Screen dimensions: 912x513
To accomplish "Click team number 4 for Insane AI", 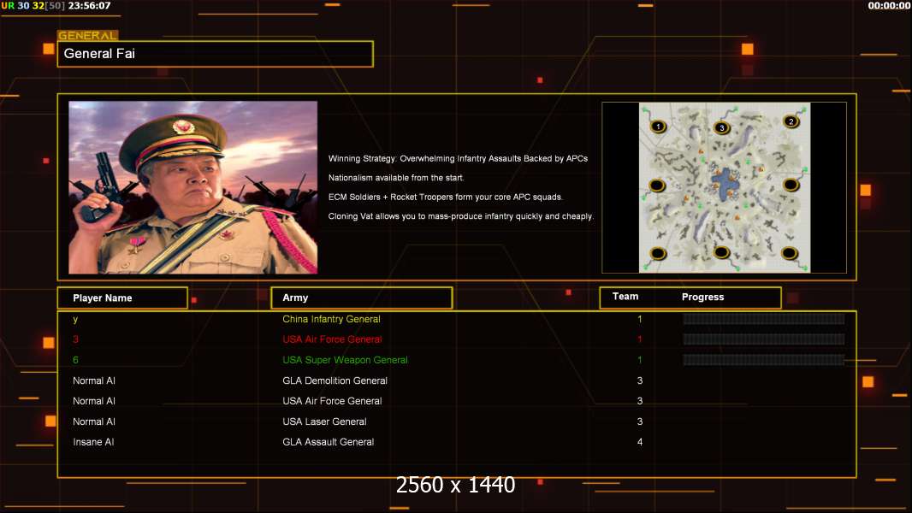I will (x=640, y=442).
